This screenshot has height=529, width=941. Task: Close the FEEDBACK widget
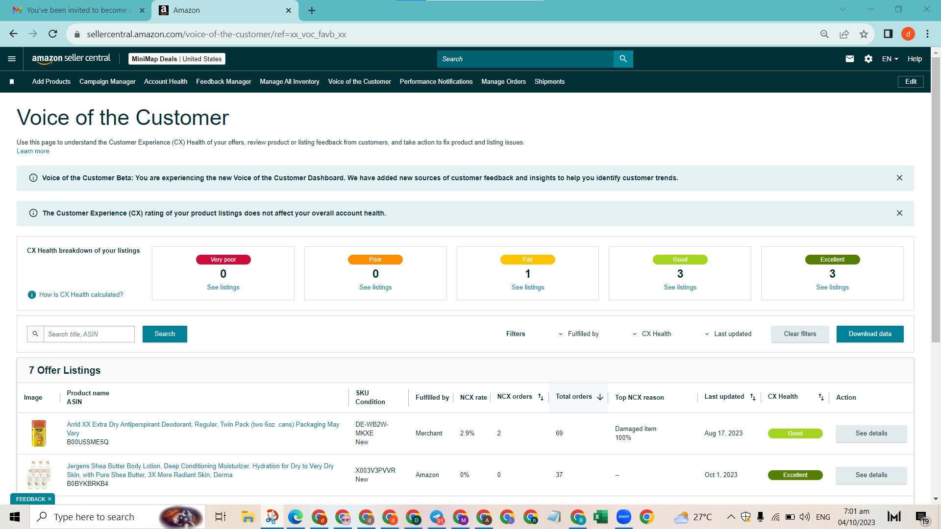pyautogui.click(x=50, y=499)
